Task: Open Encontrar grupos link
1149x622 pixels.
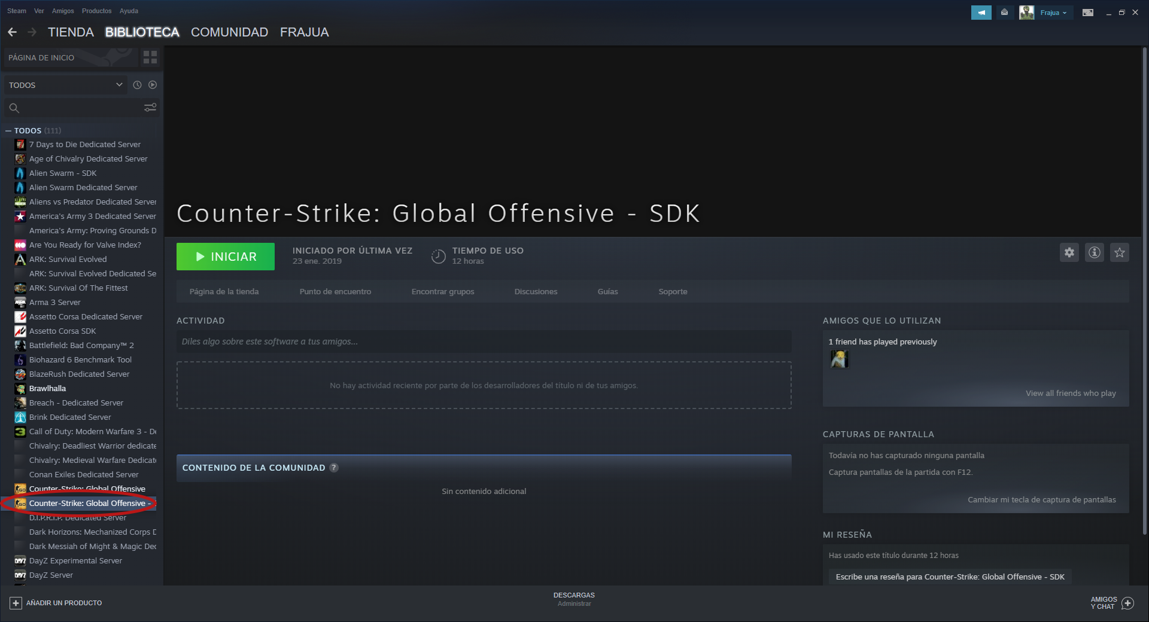Action: 443,292
